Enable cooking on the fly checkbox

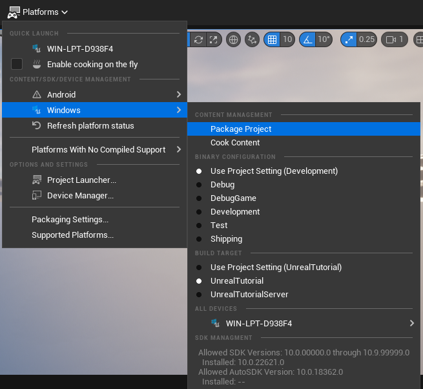[17, 64]
